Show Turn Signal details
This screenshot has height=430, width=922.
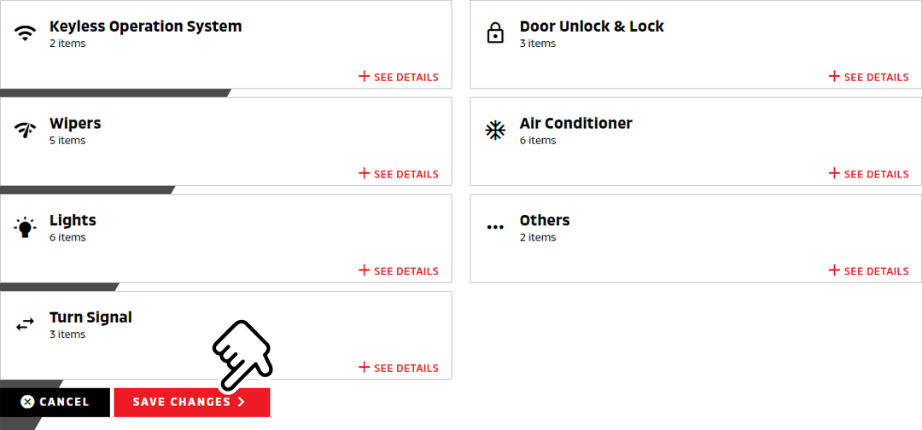pyautogui.click(x=399, y=368)
